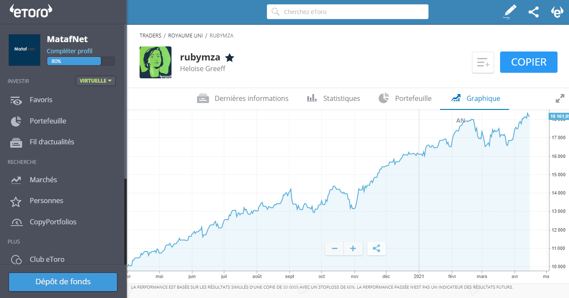The height and width of the screenshot is (298, 569).
Task: Click the 2021 time axis label
Action: point(419,276)
